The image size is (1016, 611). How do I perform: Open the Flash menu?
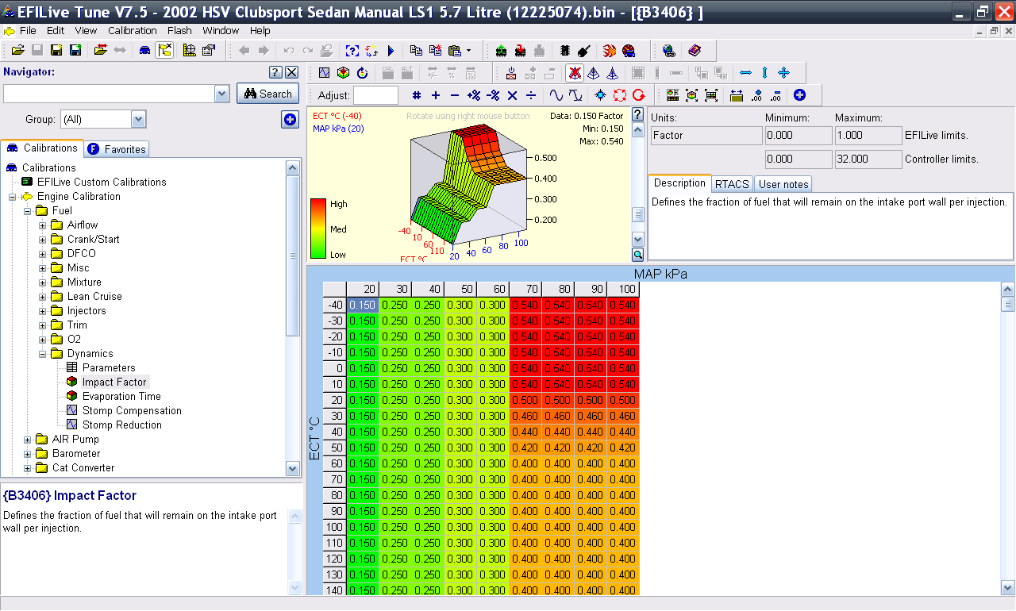(x=179, y=31)
